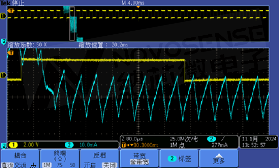279x168 pixels.
Task: Open the 带宽 bandwidth selection
Action: (x=139, y=159)
